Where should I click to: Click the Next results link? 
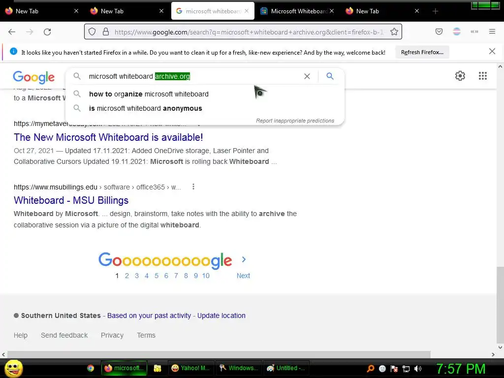tap(243, 276)
